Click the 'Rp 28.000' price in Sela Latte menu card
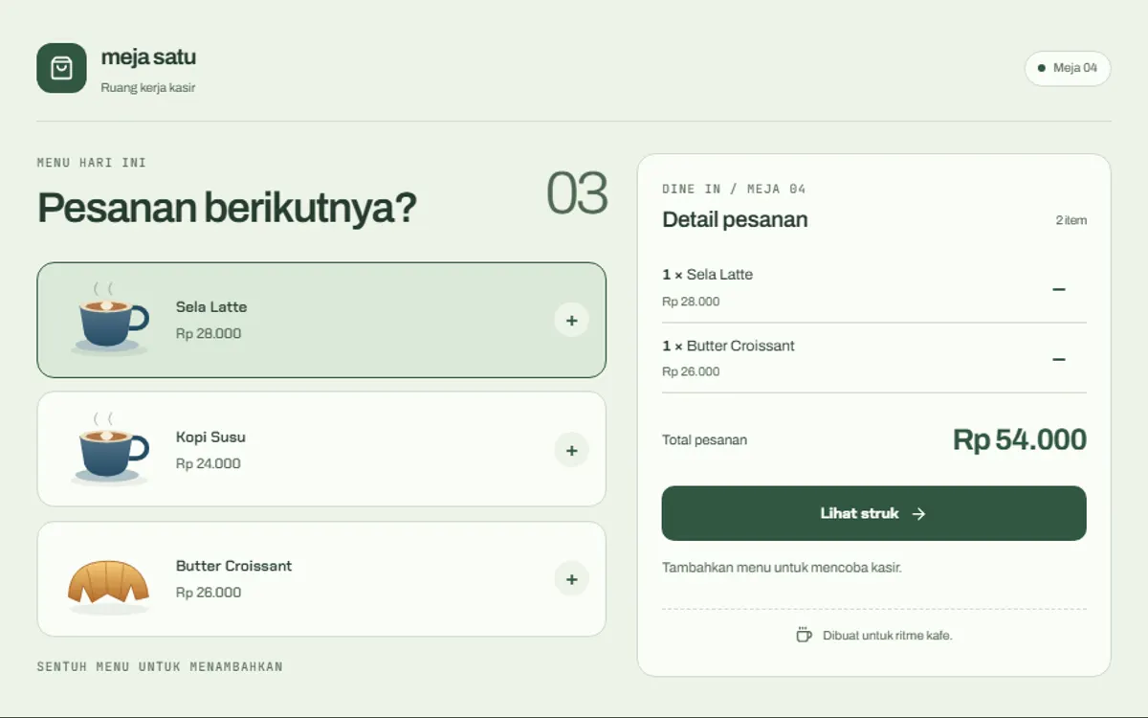This screenshot has height=718, width=1148. [x=209, y=334]
